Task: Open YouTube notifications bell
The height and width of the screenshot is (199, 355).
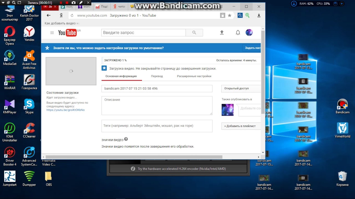Action: (x=238, y=33)
